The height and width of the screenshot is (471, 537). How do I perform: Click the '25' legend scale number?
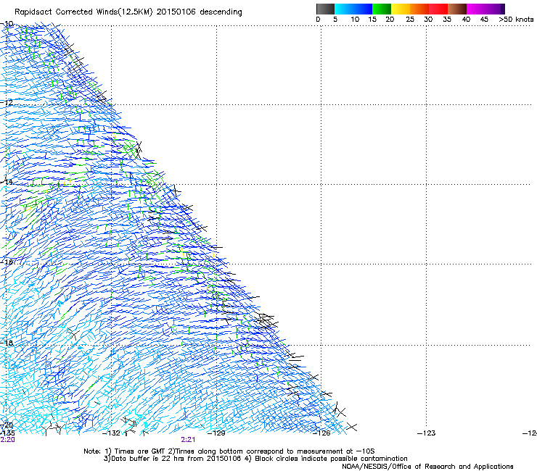pos(410,20)
